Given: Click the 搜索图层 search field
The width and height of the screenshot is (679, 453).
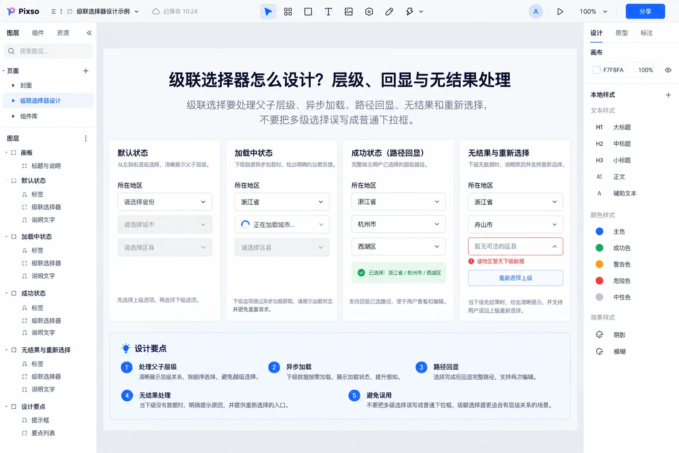Looking at the screenshot, I should click(x=48, y=51).
